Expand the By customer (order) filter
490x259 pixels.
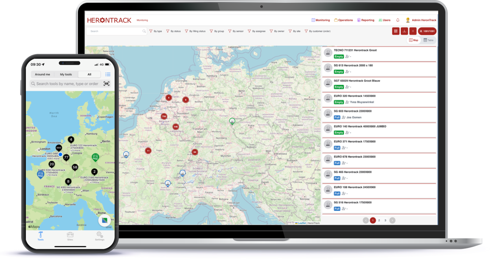pyautogui.click(x=317, y=31)
